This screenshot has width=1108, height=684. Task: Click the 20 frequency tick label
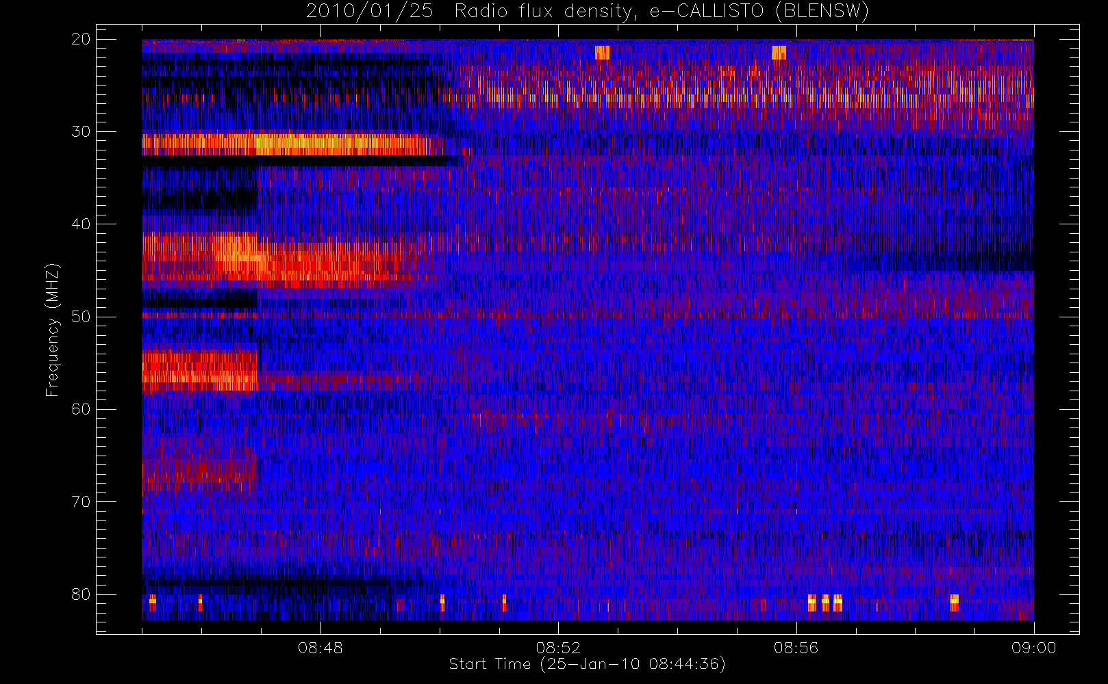tap(81, 39)
